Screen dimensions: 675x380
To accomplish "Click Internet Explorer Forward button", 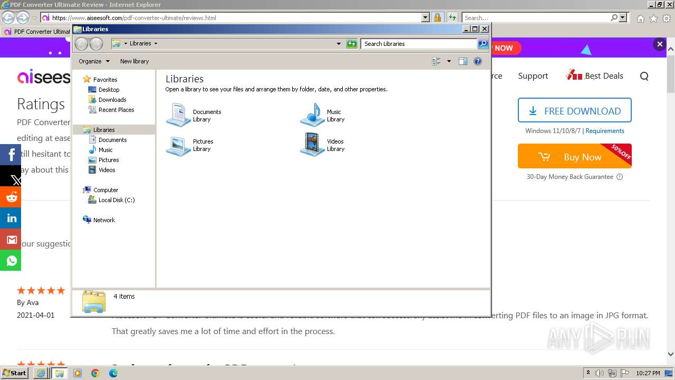I will tap(23, 17).
